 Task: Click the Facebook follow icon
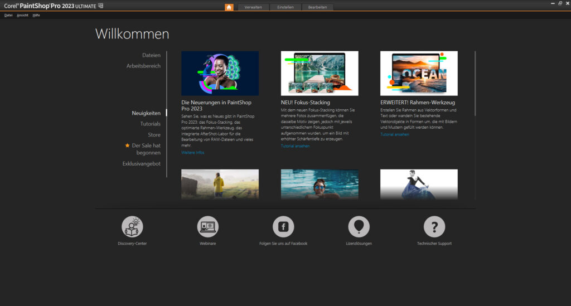[283, 227]
